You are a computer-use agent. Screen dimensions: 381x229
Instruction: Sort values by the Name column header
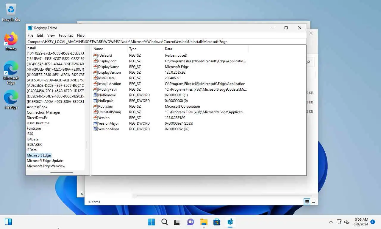click(x=109, y=49)
